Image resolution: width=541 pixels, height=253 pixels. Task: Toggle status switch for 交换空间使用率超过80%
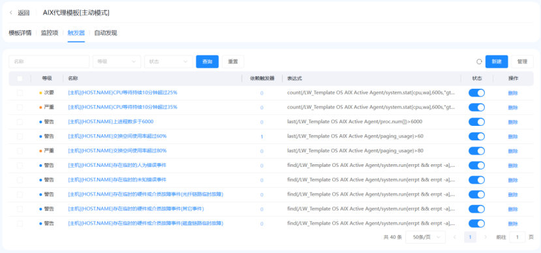476,151
